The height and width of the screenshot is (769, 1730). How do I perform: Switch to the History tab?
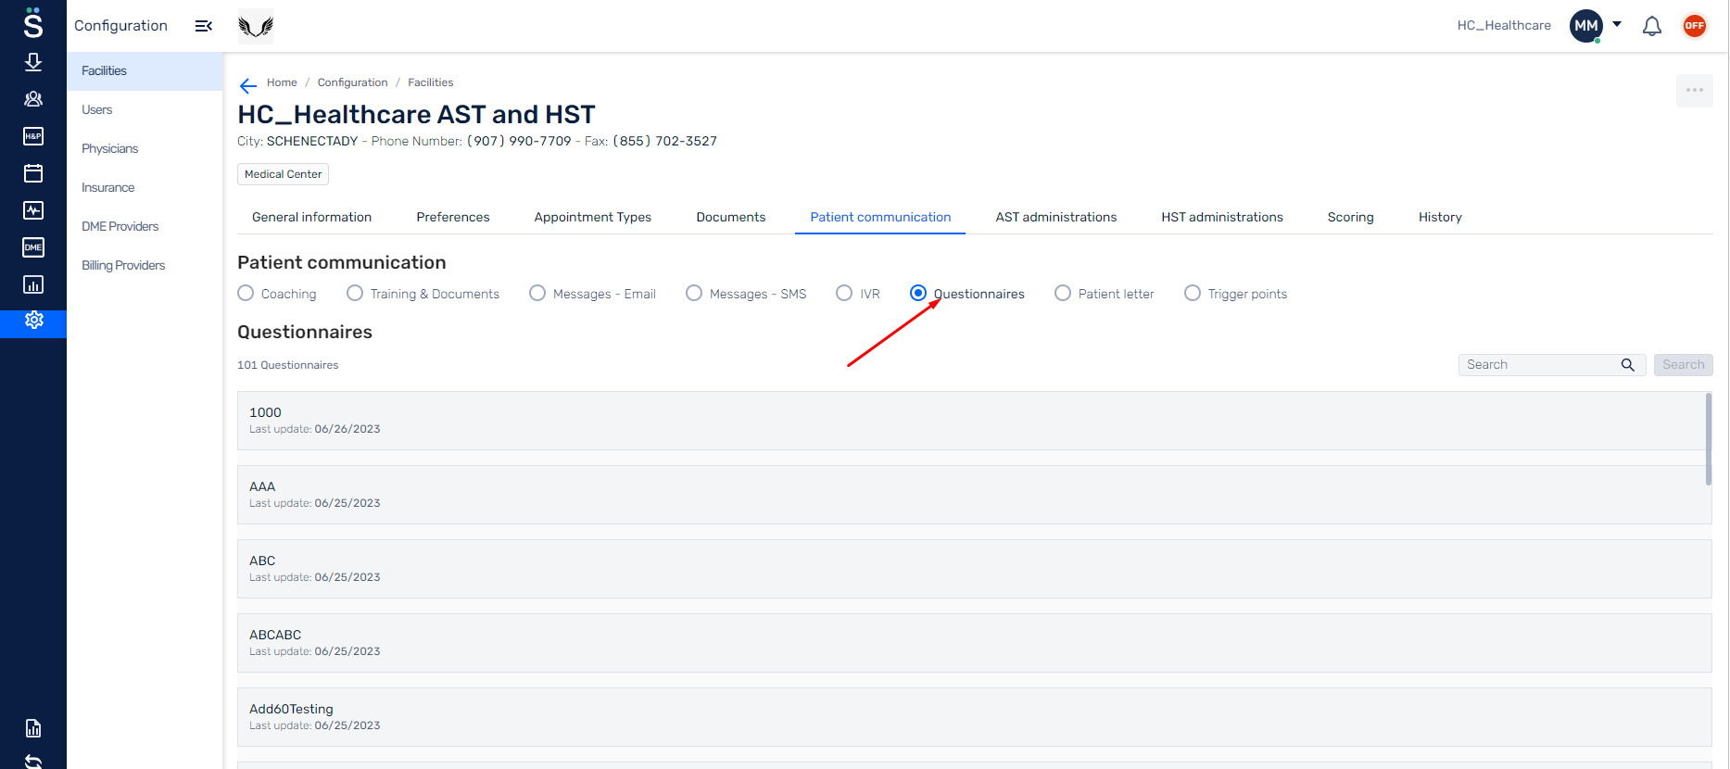(1440, 217)
